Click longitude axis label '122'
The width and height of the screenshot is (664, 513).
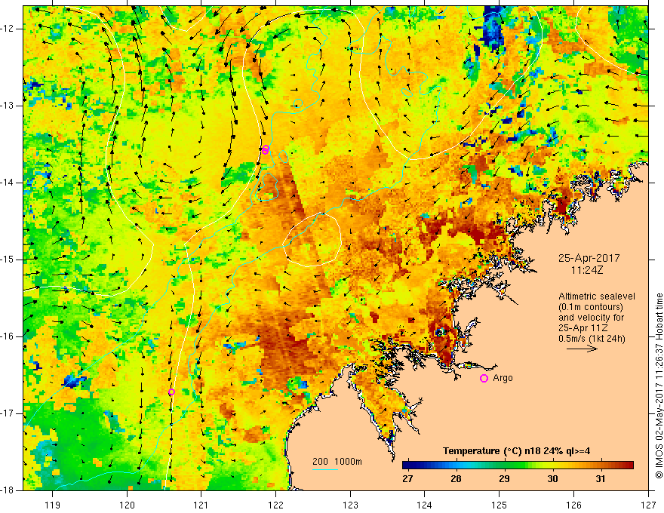(275, 505)
